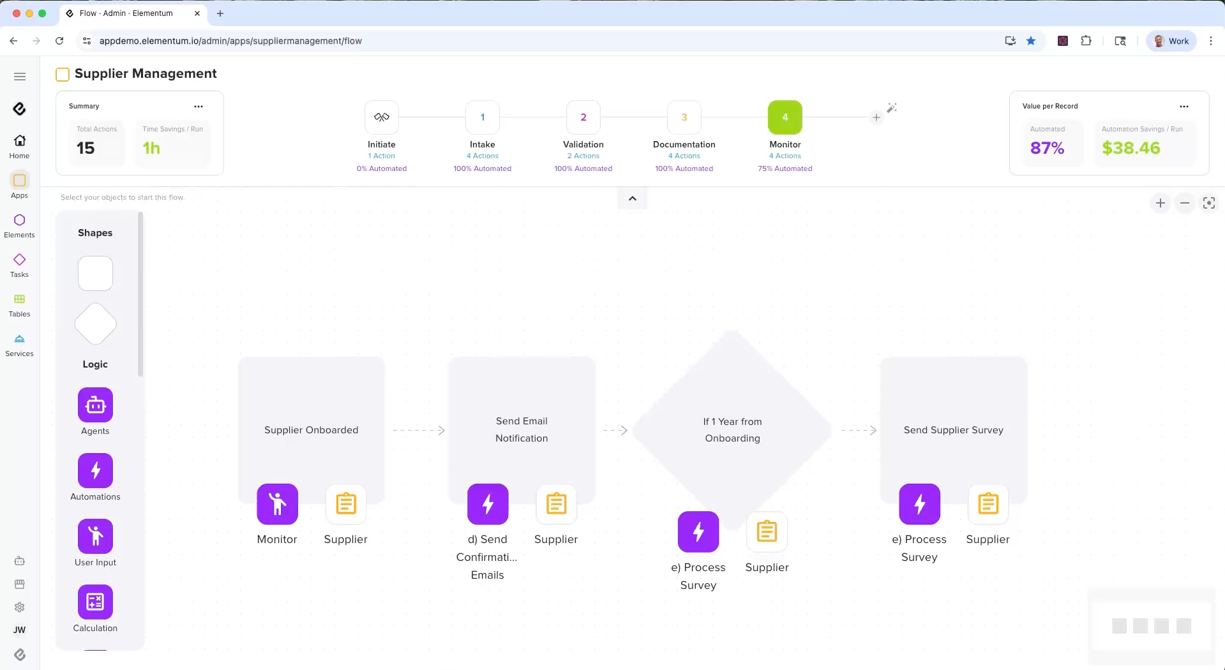Click the shapes panel vertical scrollbar
The height and width of the screenshot is (670, 1225).
140,294
